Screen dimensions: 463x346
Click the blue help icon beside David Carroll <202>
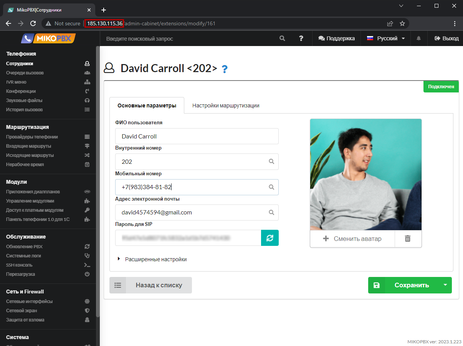pos(225,69)
